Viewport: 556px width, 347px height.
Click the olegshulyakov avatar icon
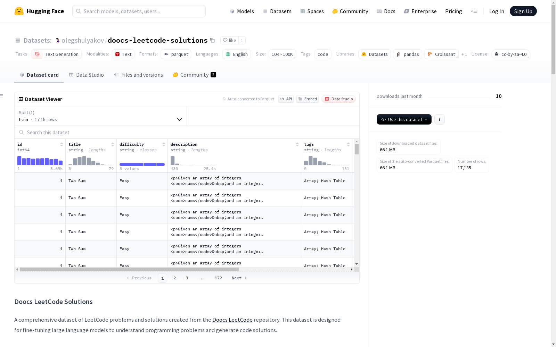pyautogui.click(x=58, y=40)
